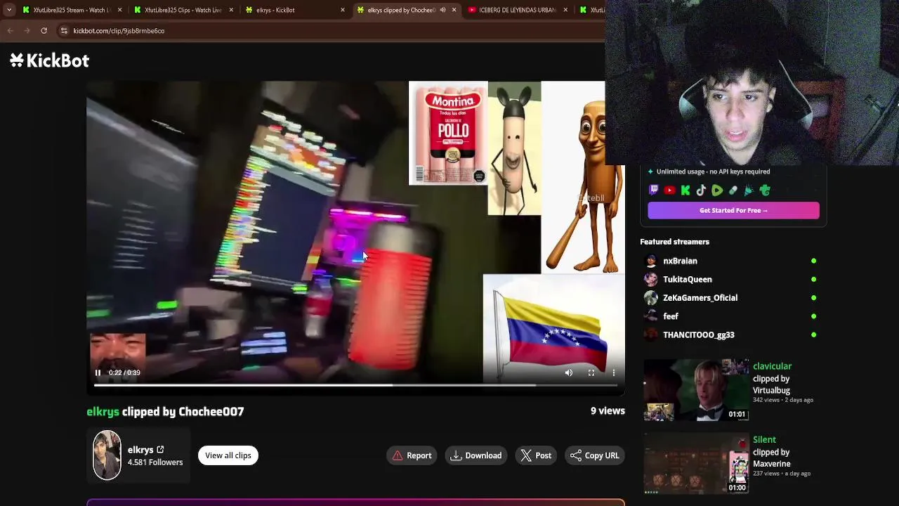Click the 0:22 / 0:39 time display
Image resolution: width=899 pixels, height=506 pixels.
click(x=124, y=372)
